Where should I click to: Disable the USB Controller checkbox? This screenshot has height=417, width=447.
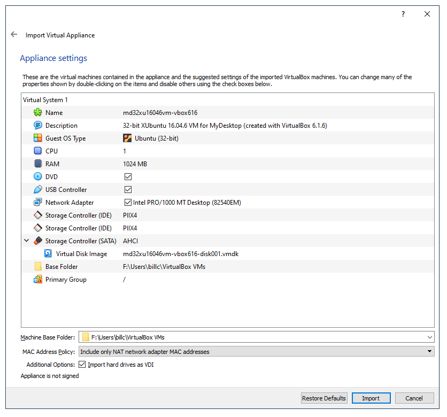pos(128,190)
